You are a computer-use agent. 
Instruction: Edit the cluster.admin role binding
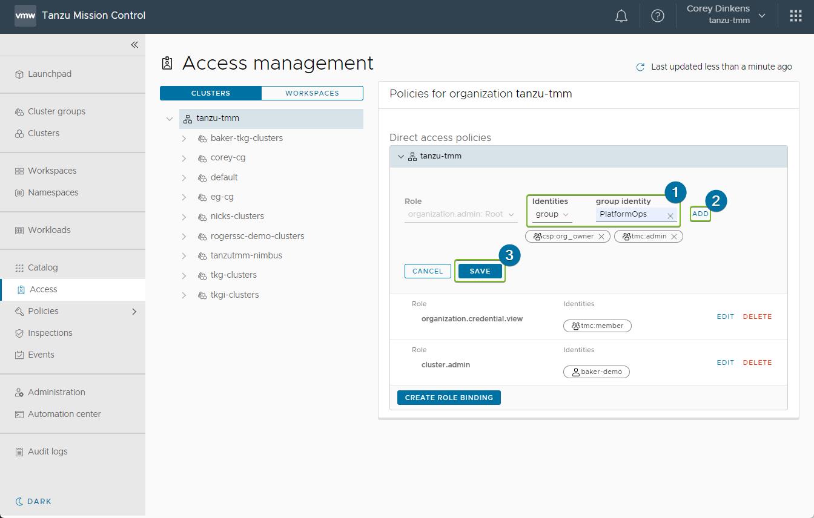coord(725,362)
